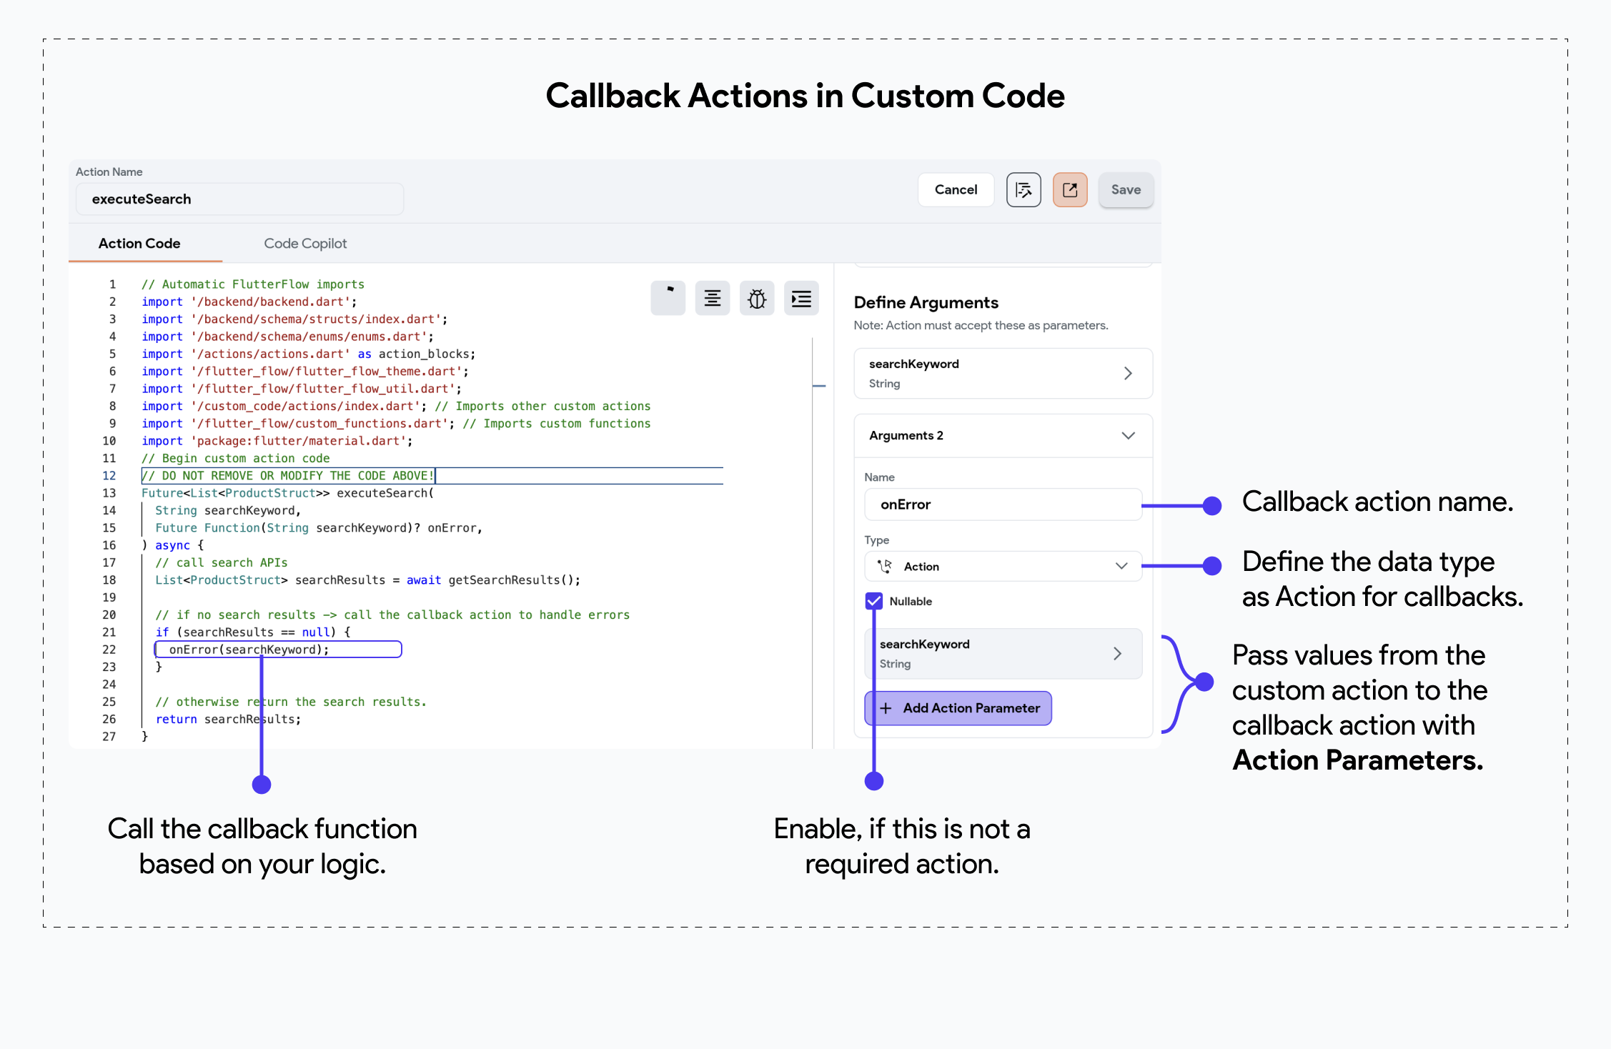Select the Action Code tab
1611x1049 pixels.
pos(140,243)
